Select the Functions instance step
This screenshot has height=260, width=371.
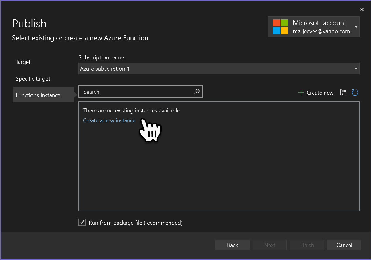[38, 95]
